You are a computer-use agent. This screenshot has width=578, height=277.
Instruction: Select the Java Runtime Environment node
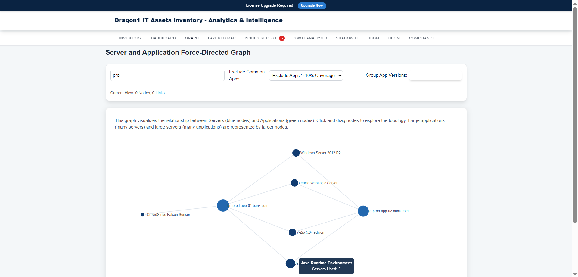click(290, 263)
